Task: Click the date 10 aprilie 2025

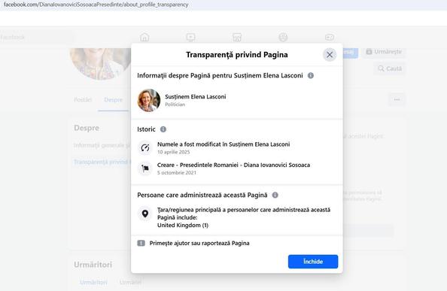Action: [173, 152]
